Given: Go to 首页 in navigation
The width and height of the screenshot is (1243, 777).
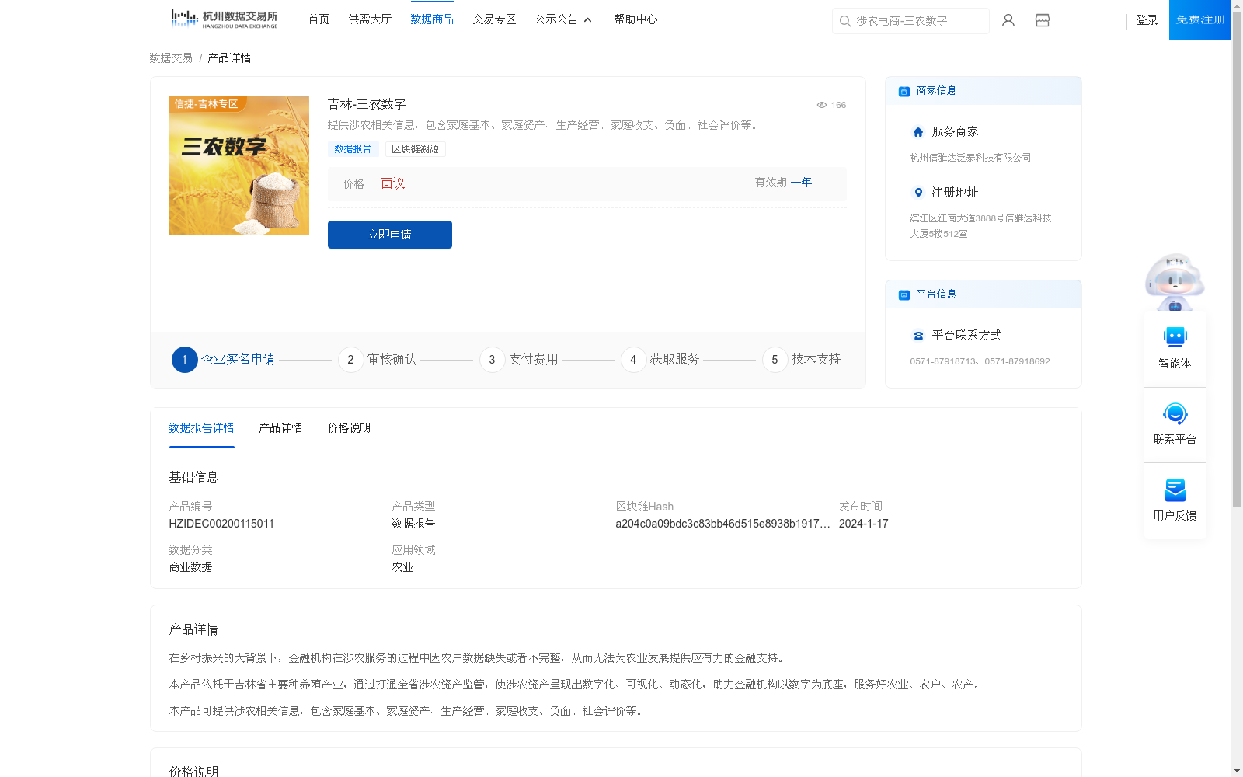Looking at the screenshot, I should click(319, 19).
